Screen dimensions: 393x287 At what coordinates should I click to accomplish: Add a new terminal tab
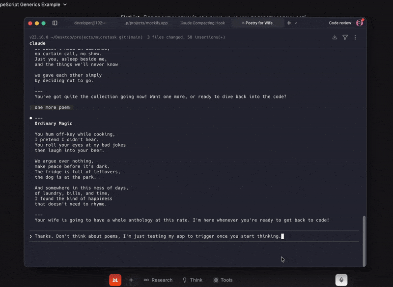pyautogui.click(x=289, y=23)
